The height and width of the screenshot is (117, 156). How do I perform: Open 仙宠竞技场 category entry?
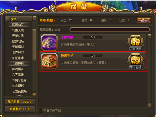tap(19, 91)
